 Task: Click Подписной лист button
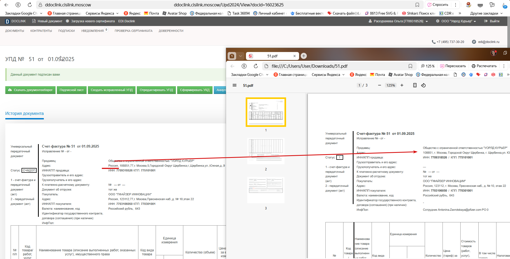point(72,90)
